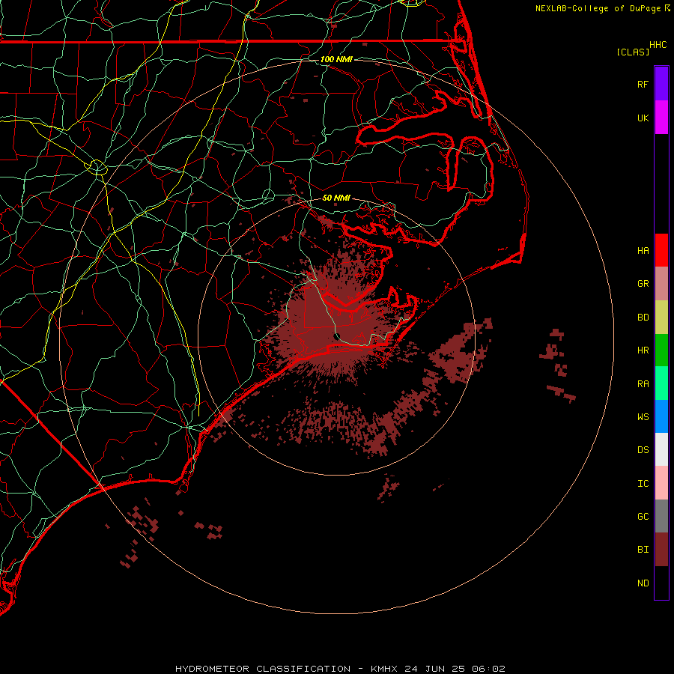Select the light pink IC legend swatch

661,483
